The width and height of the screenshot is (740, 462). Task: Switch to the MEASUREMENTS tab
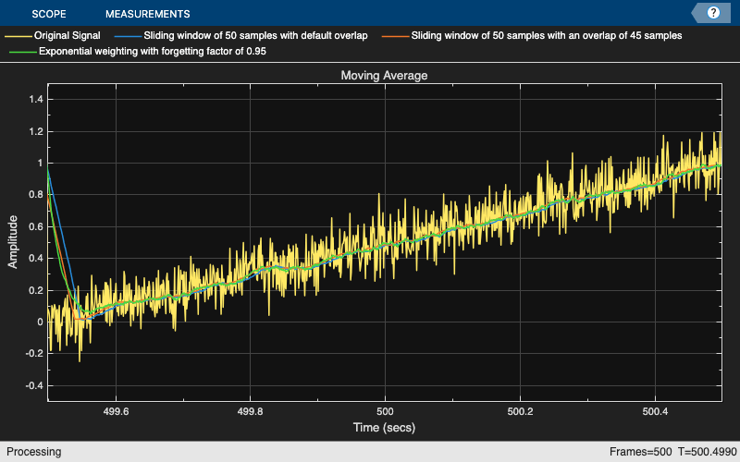click(147, 14)
